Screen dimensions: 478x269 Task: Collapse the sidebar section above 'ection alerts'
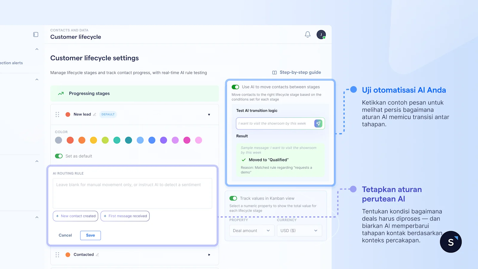(x=37, y=49)
